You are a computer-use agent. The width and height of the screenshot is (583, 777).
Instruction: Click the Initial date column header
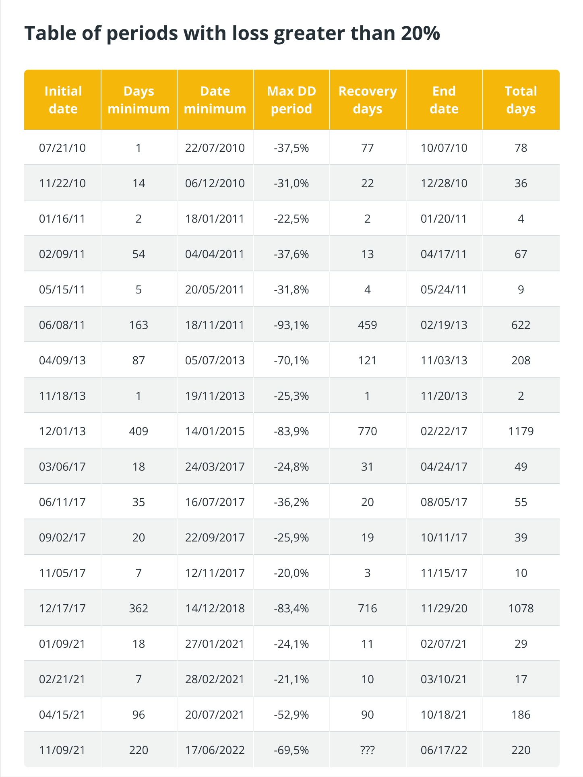coord(63,100)
